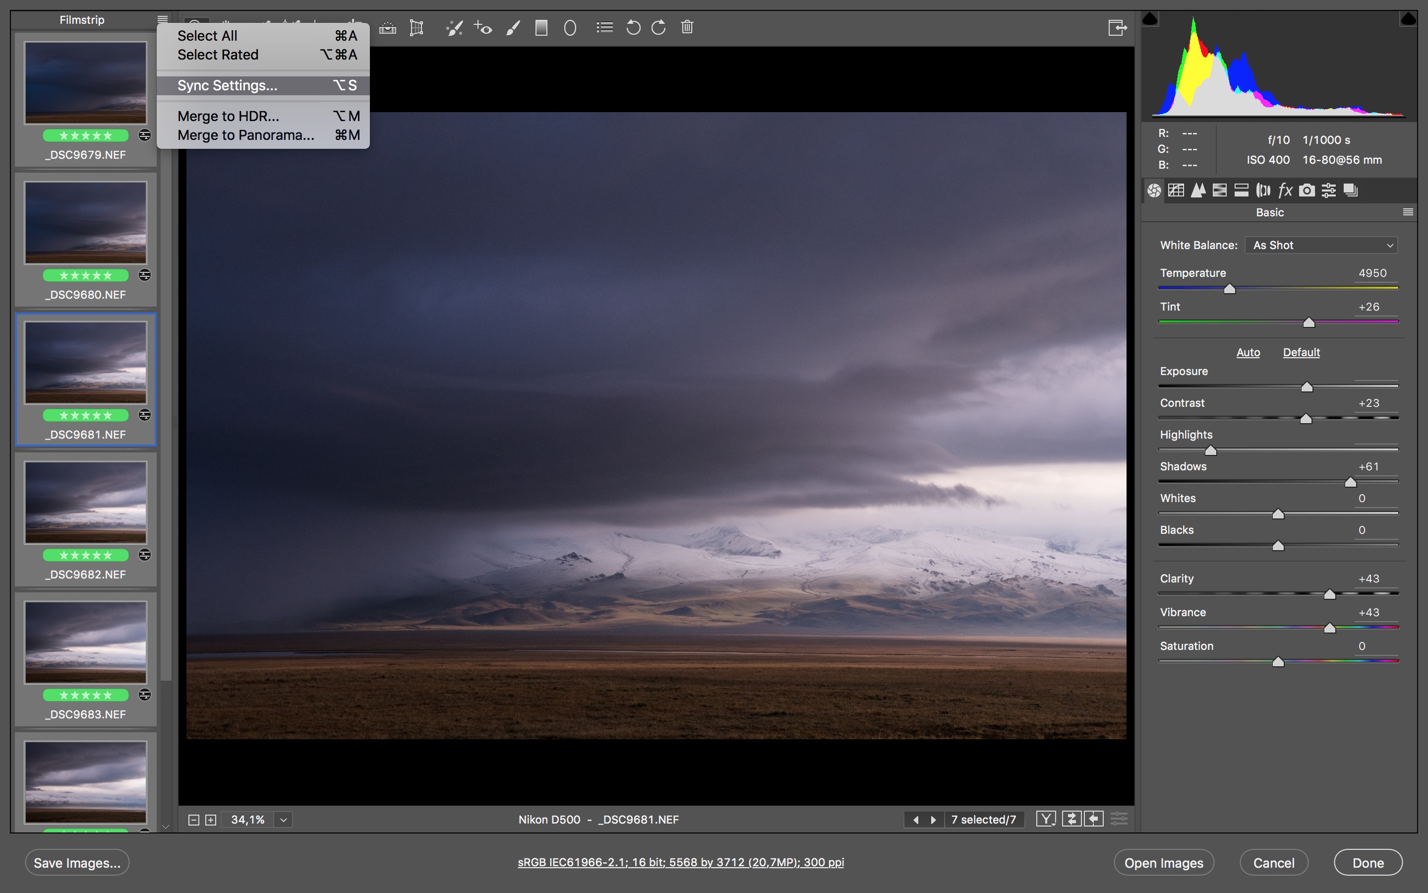Rotate image 90 degrees counterclockwise

tap(633, 28)
